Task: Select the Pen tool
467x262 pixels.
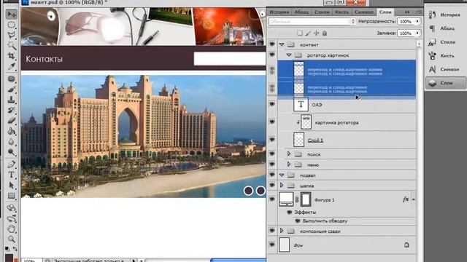Action: coord(12,164)
